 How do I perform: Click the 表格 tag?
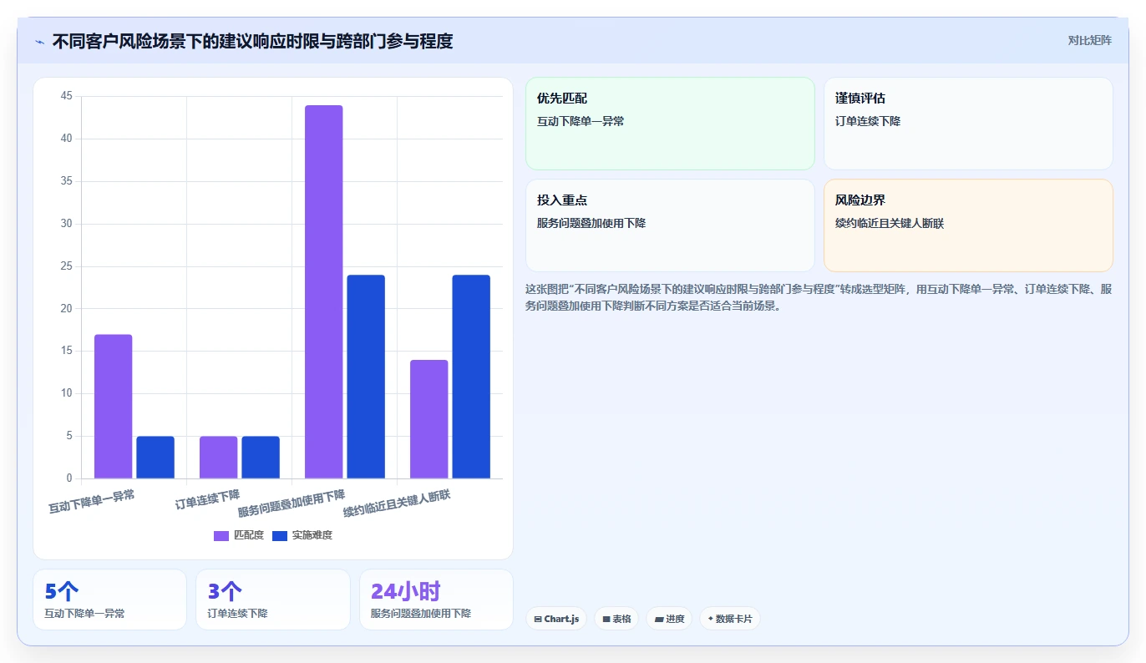point(616,619)
